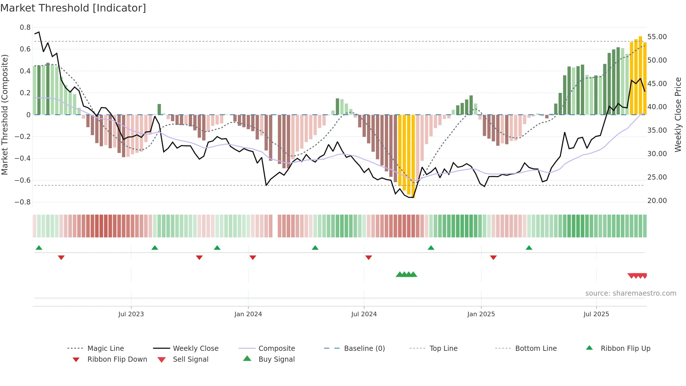The image size is (686, 386).
Task: Toggle the Top Line legend entry
Action: point(433,348)
